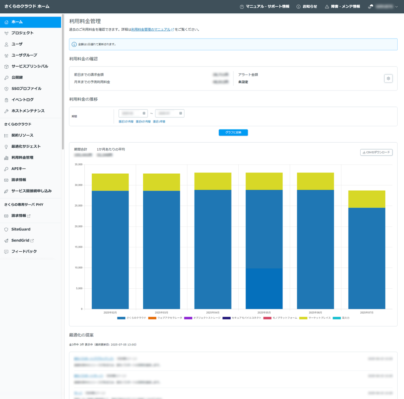The width and height of the screenshot is (404, 399).
Task: Select the 直近6か月間 period shortcut
Action: (143, 122)
